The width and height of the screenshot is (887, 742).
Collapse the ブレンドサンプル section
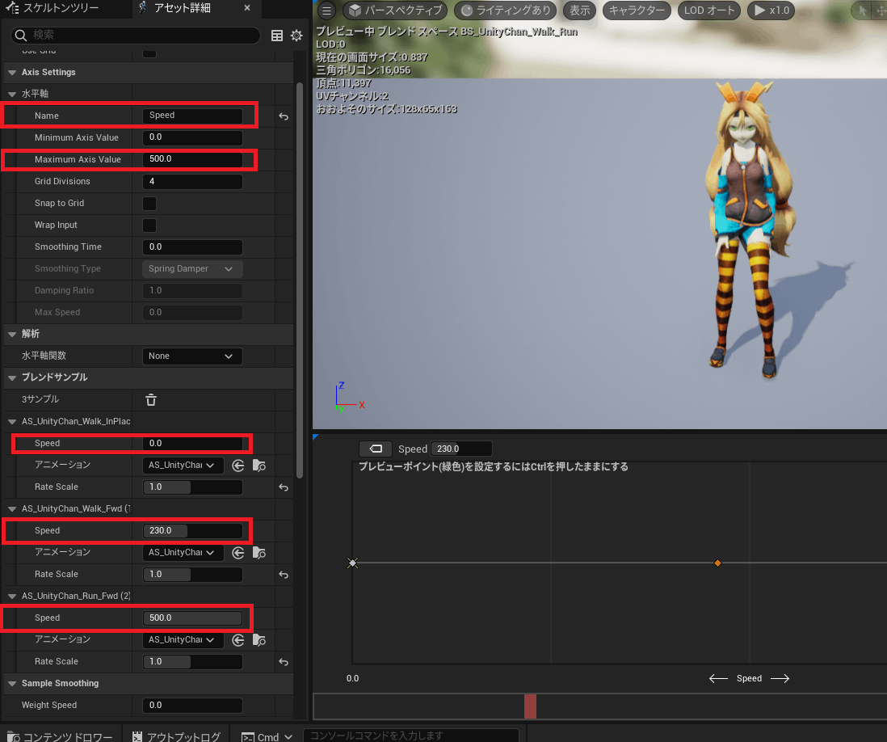point(12,377)
